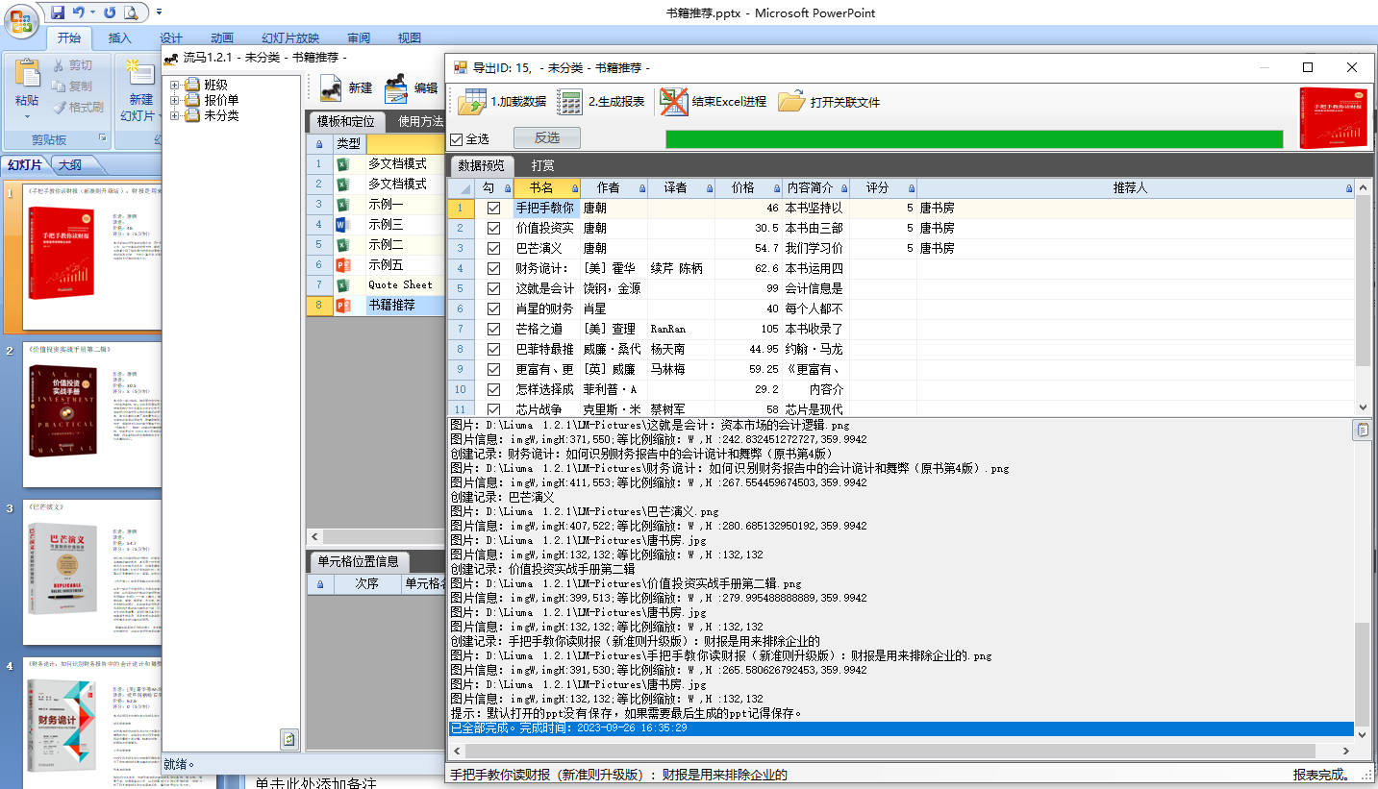Click the small icon button below the category tree
The height and width of the screenshot is (789, 1378).
tap(289, 739)
